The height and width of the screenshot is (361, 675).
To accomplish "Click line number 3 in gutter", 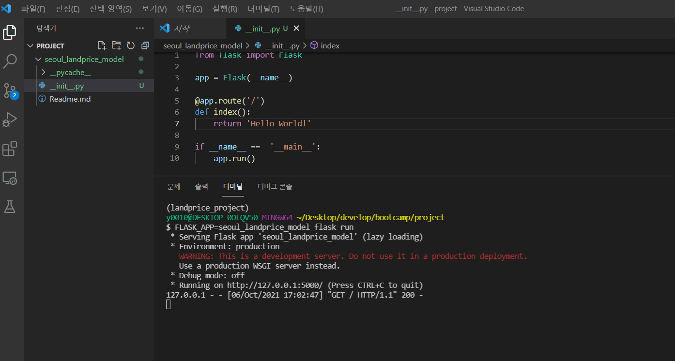I will pyautogui.click(x=177, y=77).
